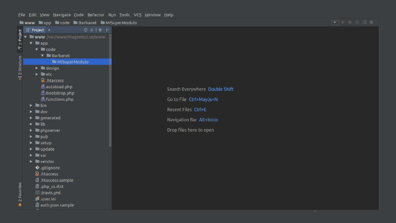Open the 7: Structure side tab
This screenshot has height=223, width=396.
point(20,67)
